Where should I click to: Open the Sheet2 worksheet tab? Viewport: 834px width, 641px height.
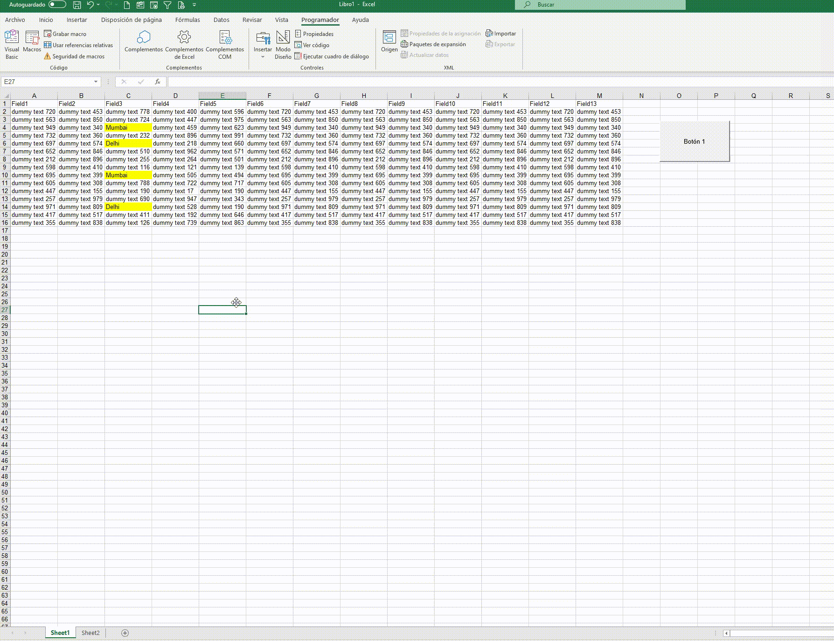point(90,633)
